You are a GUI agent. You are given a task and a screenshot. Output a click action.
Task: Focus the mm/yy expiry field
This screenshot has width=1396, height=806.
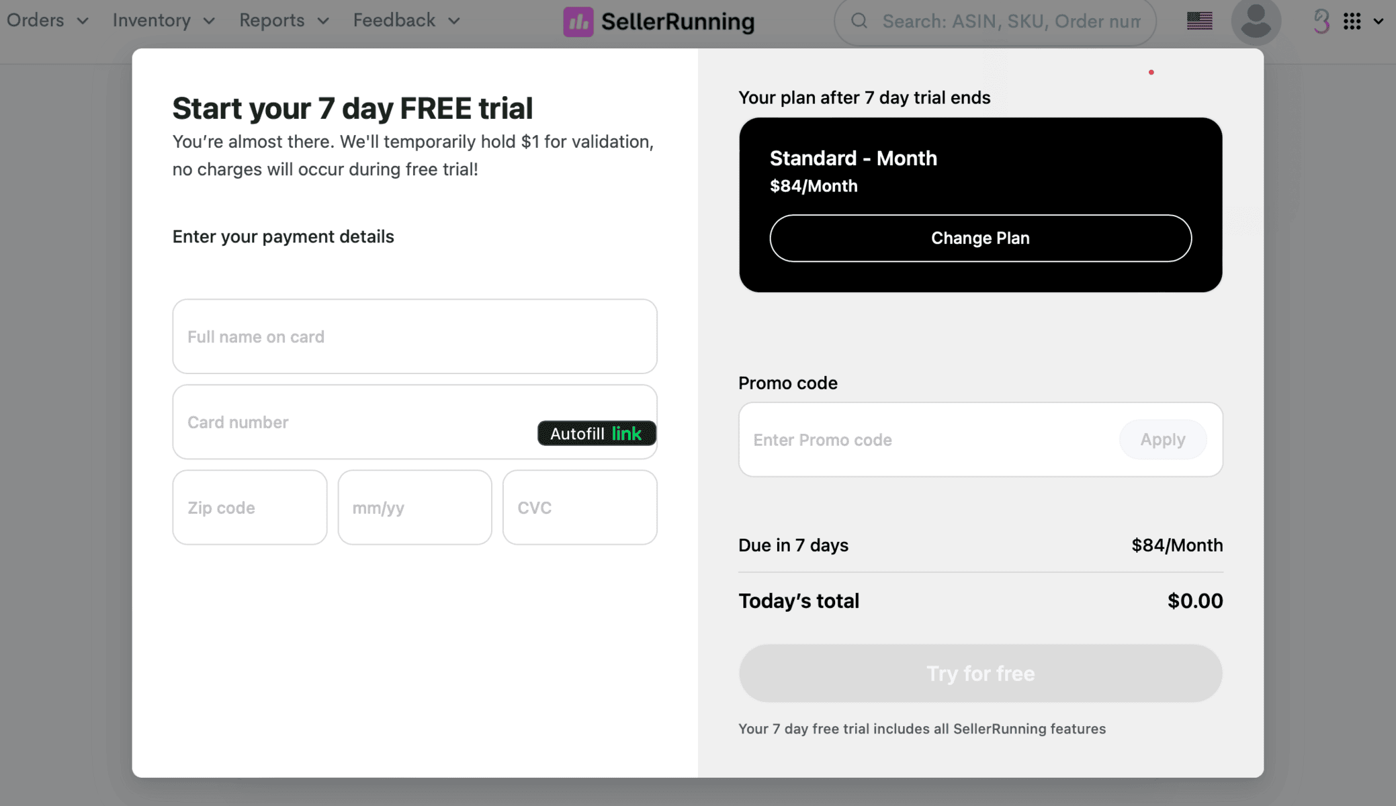point(415,508)
